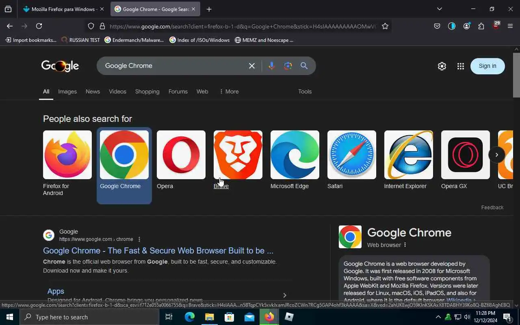The image size is (520, 325).
Task: View site security padlock info
Action: point(102,26)
